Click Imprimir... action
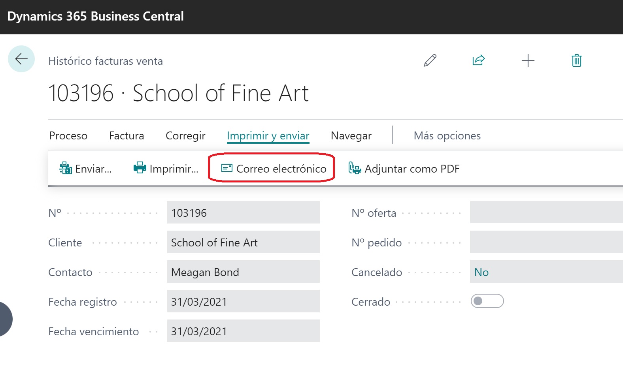Viewport: 623px width, 372px height. point(166,169)
